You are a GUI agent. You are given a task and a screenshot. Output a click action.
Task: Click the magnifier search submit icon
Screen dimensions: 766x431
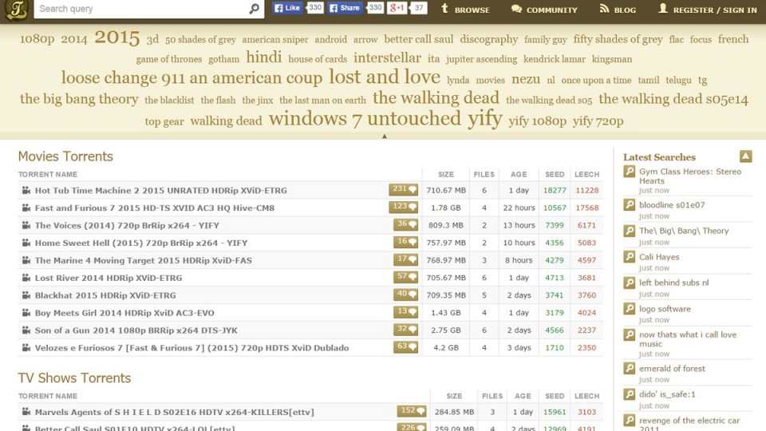pyautogui.click(x=255, y=9)
